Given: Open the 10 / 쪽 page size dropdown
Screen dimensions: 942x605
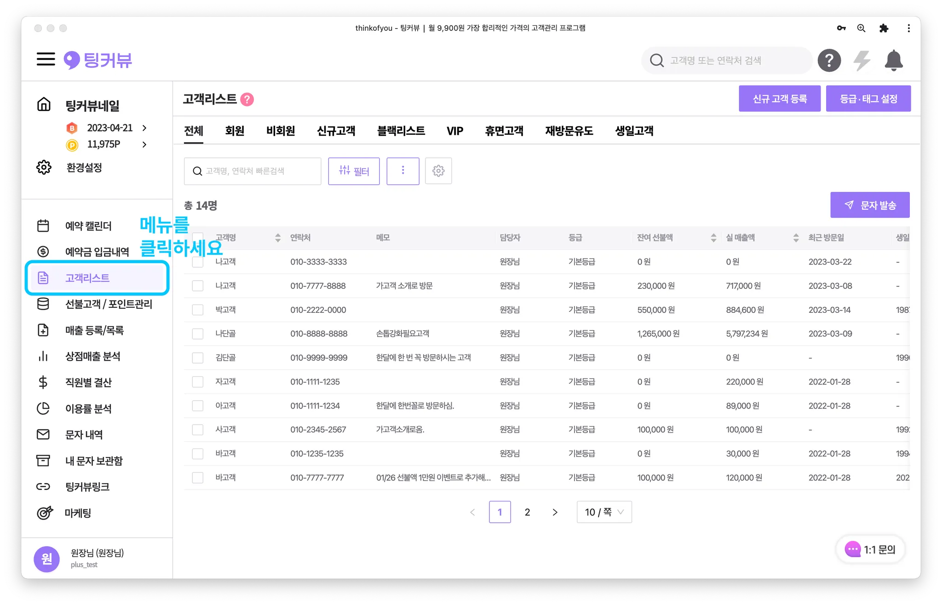Looking at the screenshot, I should (x=604, y=512).
